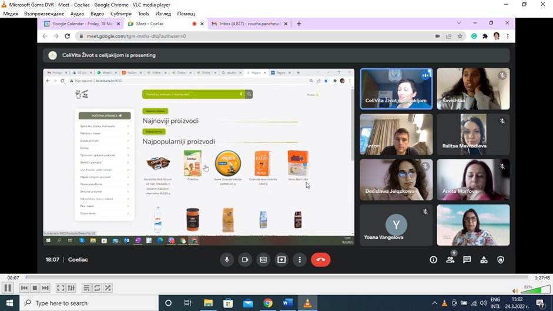553x311 pixels.
Task: Open Windows Start menu
Action: click(9, 303)
